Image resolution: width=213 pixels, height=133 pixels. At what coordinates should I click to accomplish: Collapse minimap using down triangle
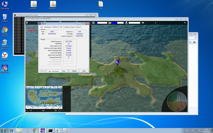(43, 111)
